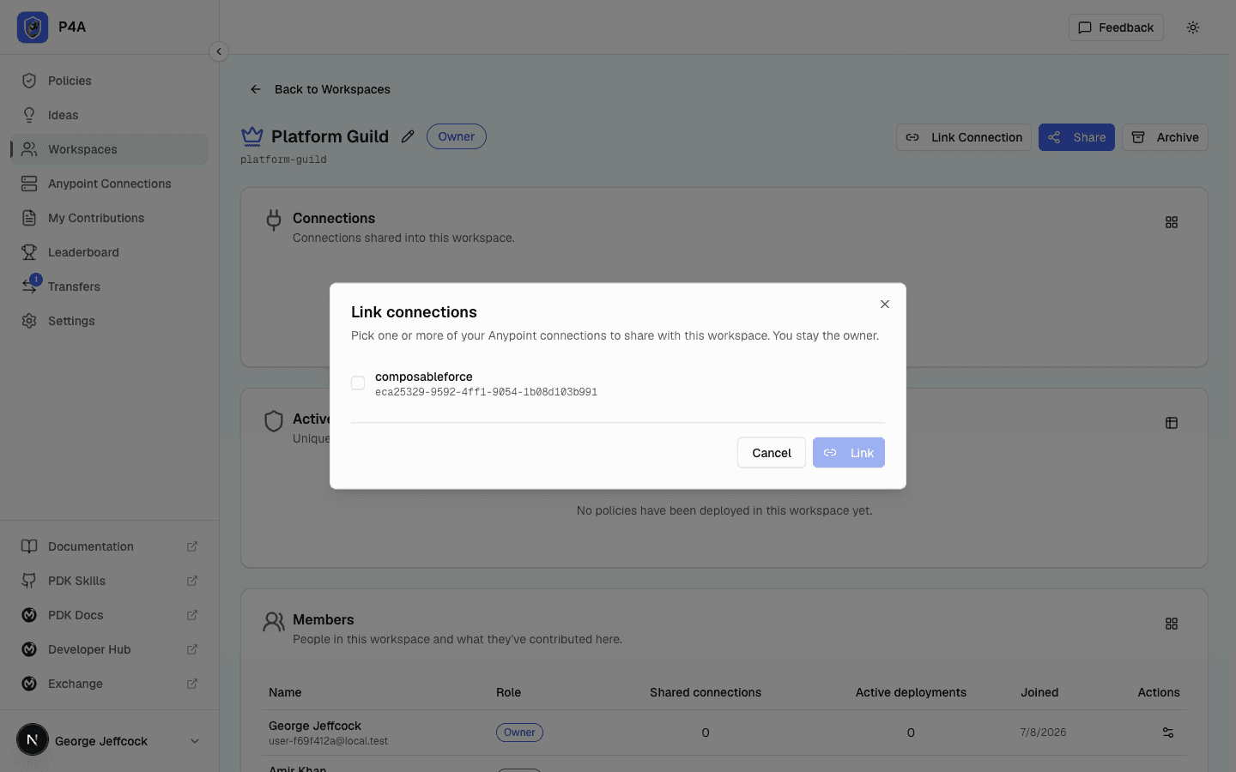Screen dimensions: 1236x772
Task: Click the Cancel button in dialog
Action: click(772, 453)
